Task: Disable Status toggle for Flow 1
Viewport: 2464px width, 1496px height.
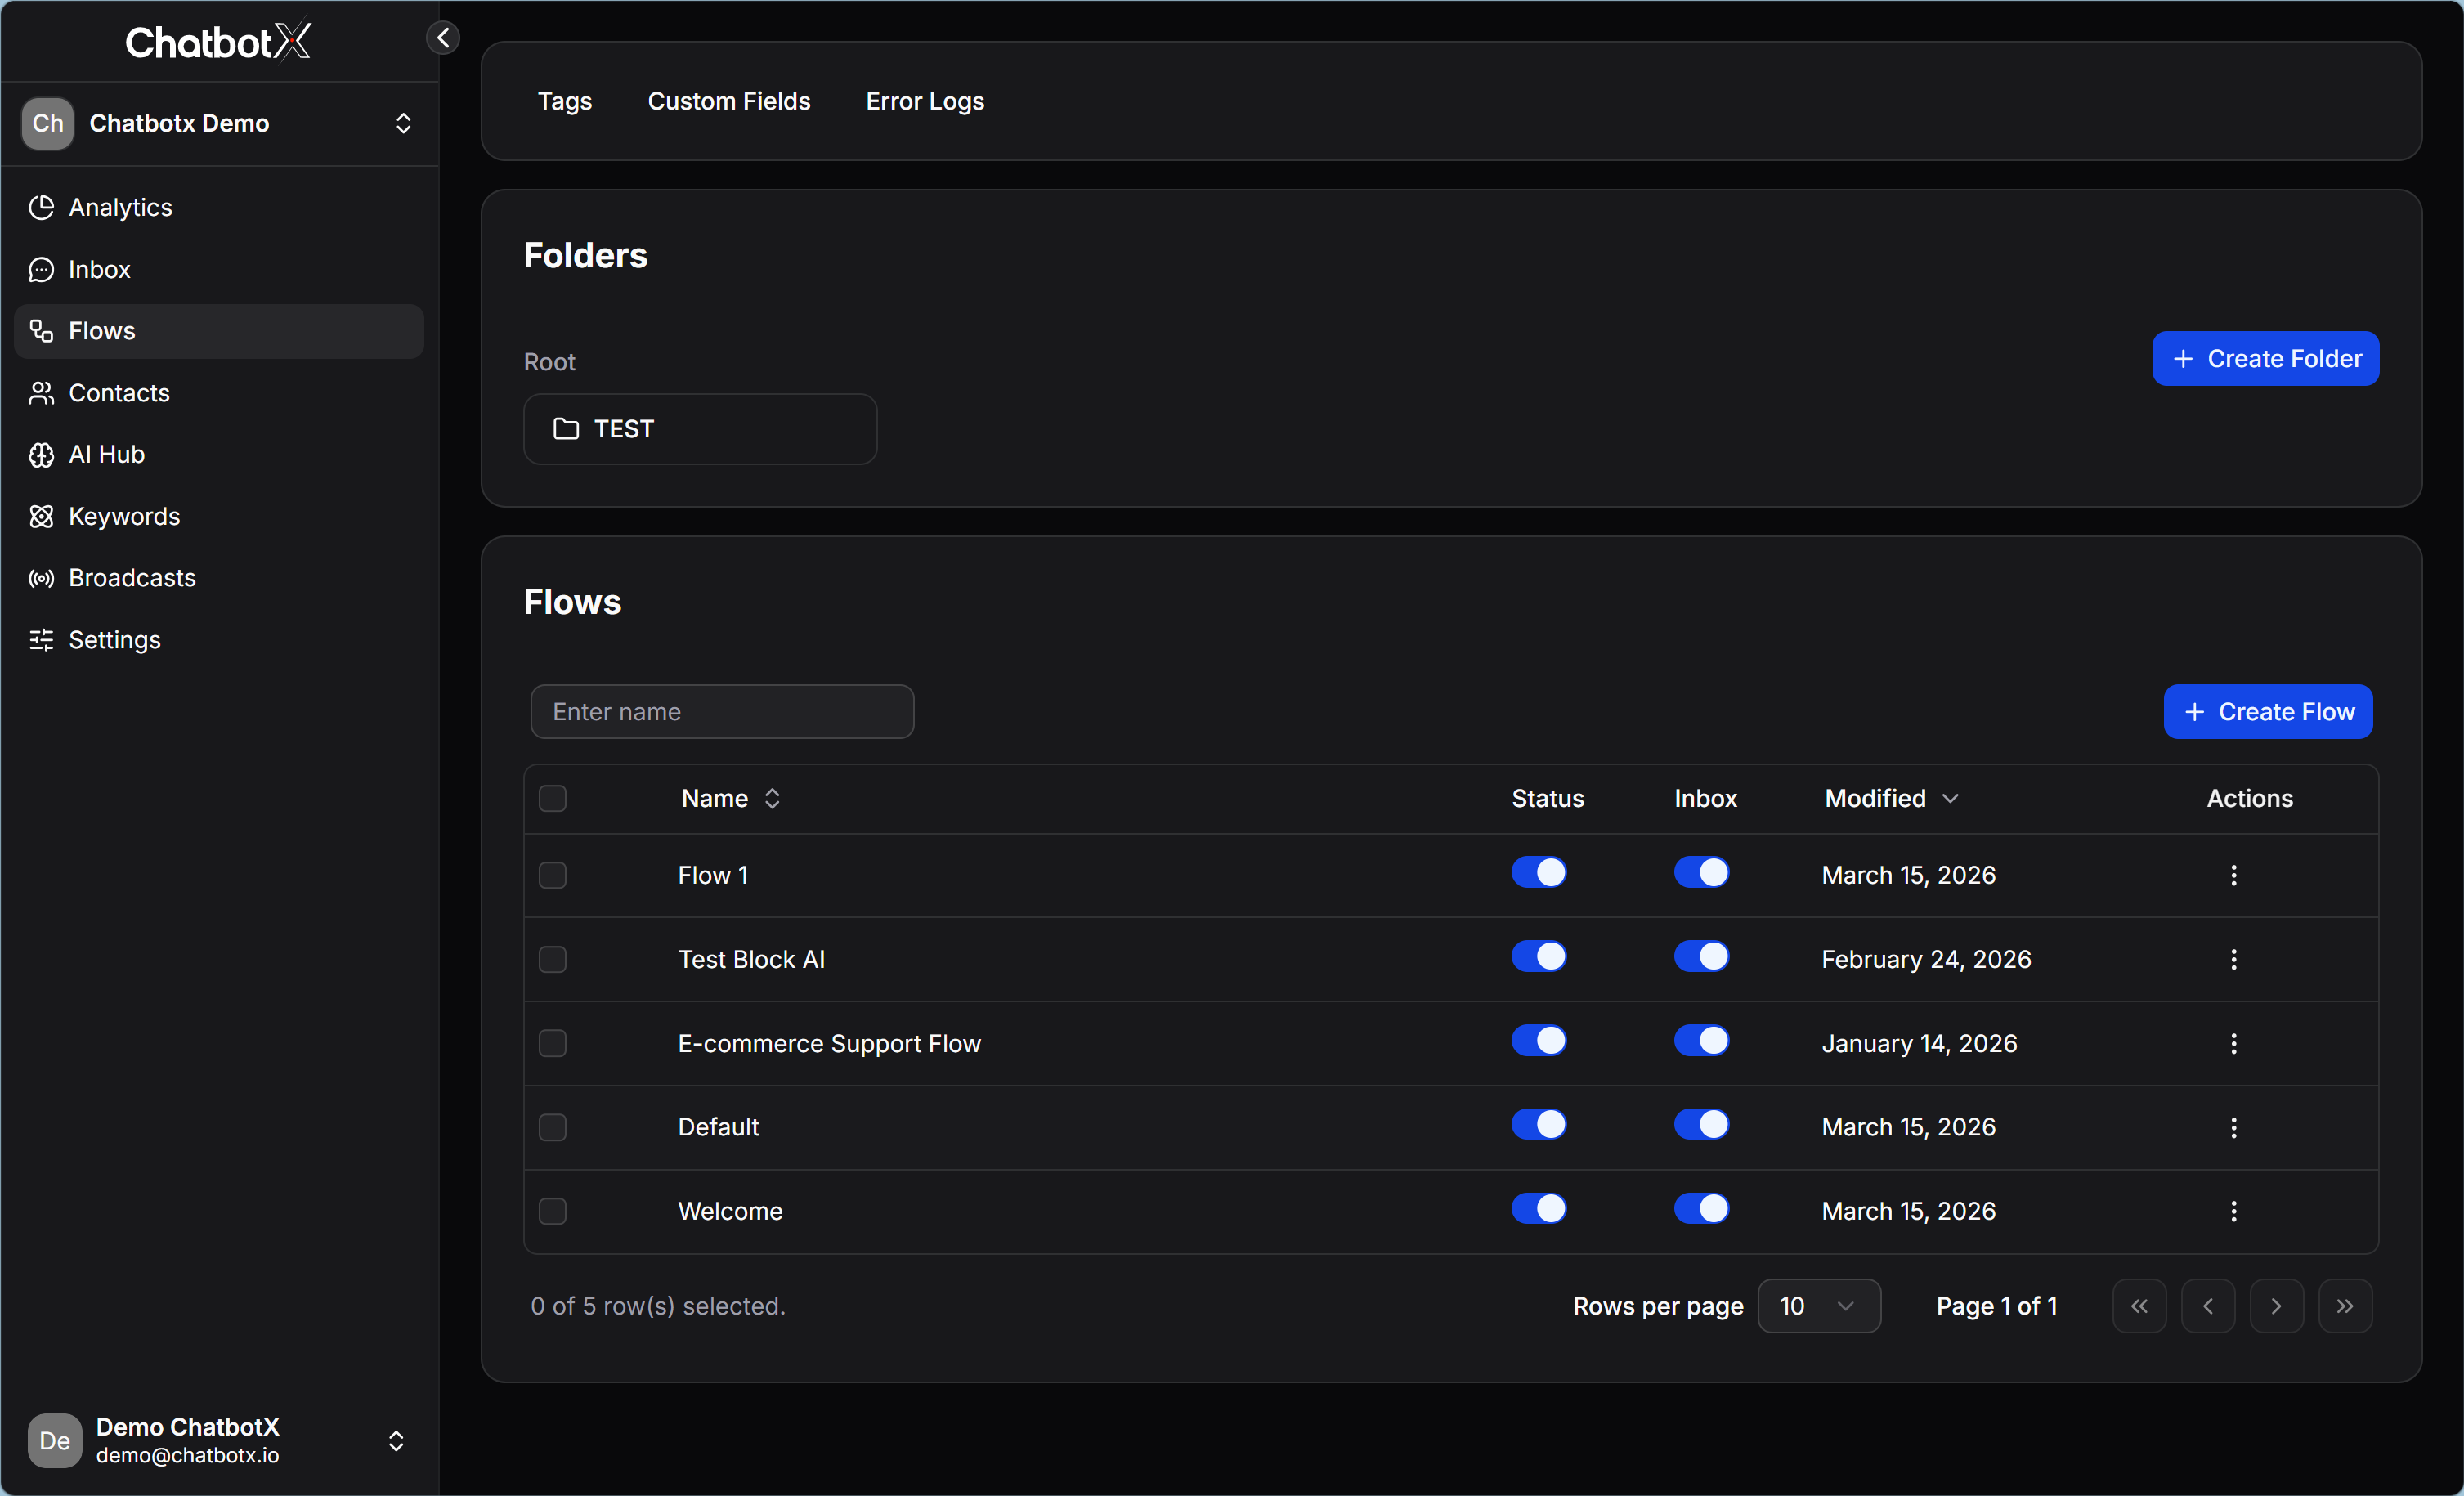Action: 1540,873
